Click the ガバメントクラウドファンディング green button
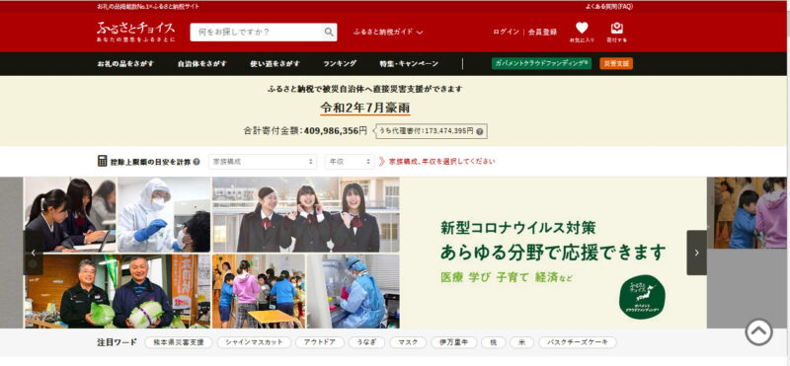 (541, 63)
